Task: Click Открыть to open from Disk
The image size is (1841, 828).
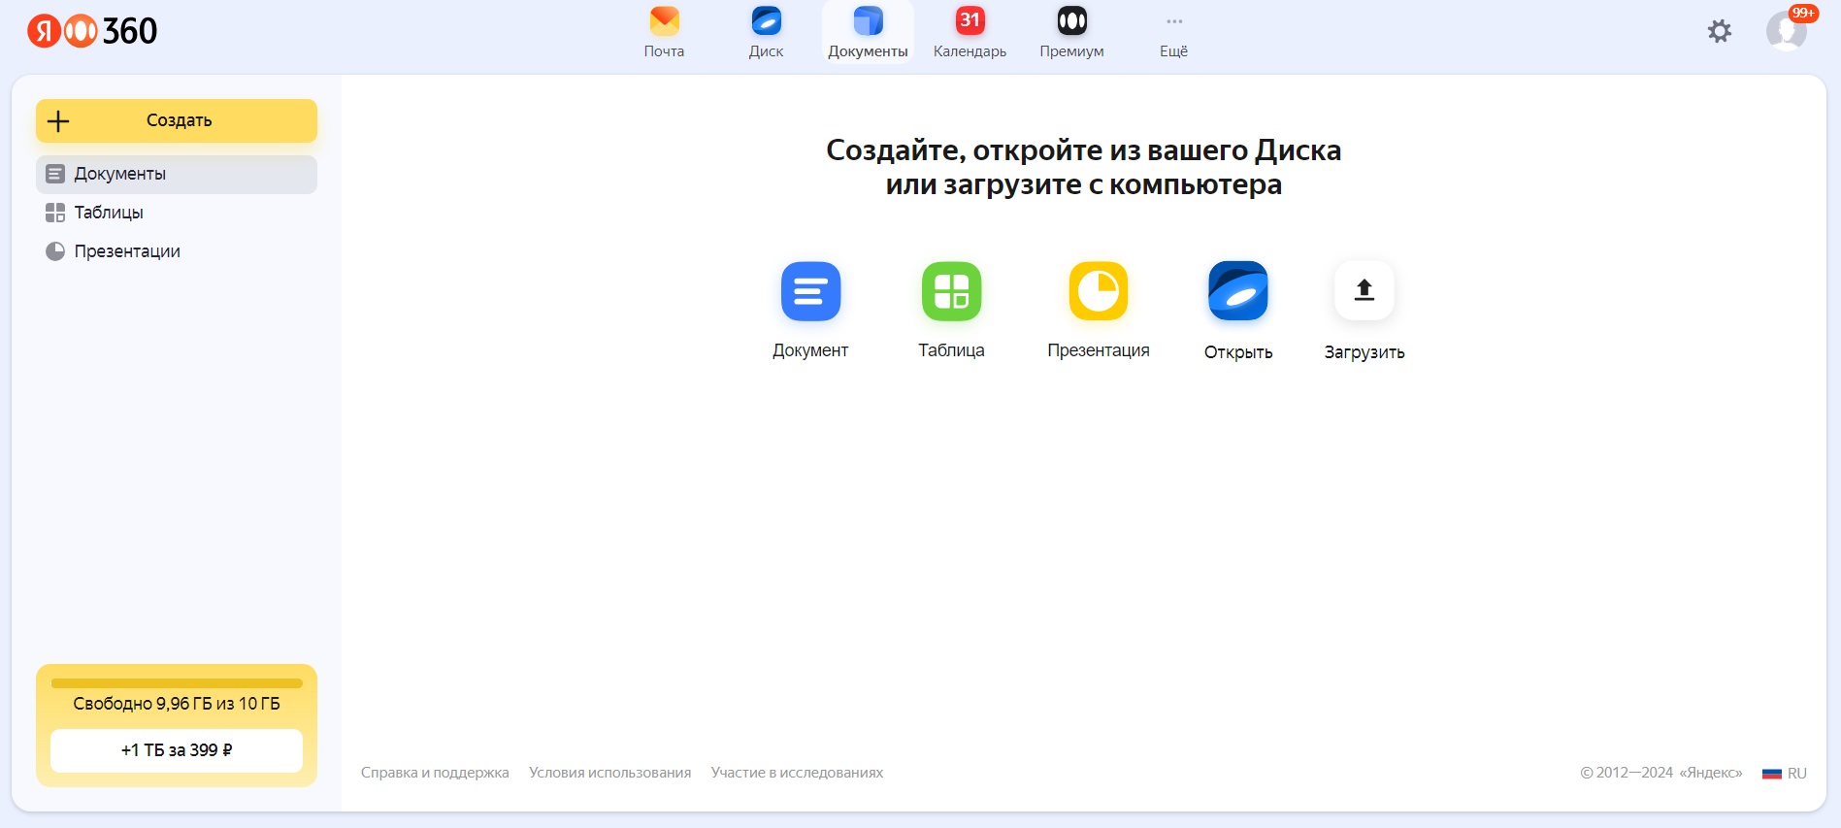Action: (1238, 311)
